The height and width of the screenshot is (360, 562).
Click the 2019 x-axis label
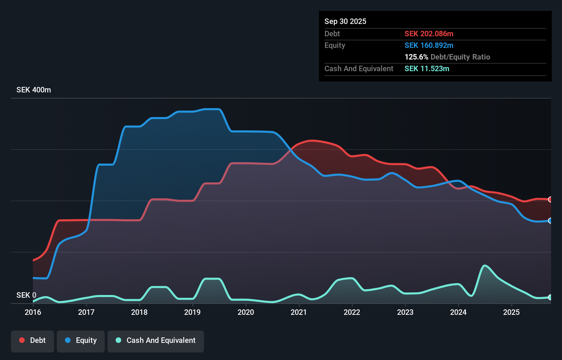click(192, 312)
